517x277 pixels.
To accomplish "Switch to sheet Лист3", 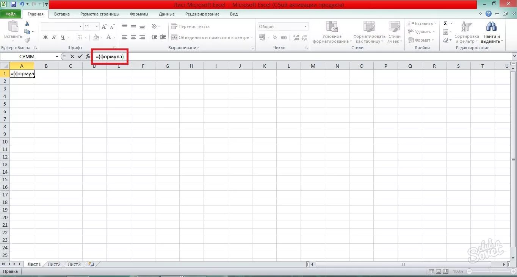I will [74, 264].
